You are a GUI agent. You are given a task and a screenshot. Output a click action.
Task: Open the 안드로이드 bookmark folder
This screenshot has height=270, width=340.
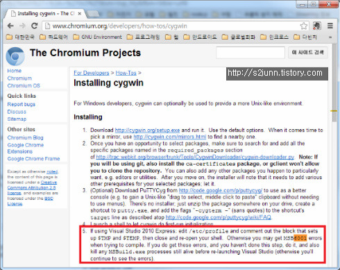point(200,37)
